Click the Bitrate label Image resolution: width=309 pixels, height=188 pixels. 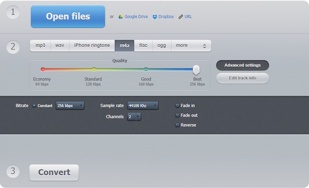tap(22, 106)
